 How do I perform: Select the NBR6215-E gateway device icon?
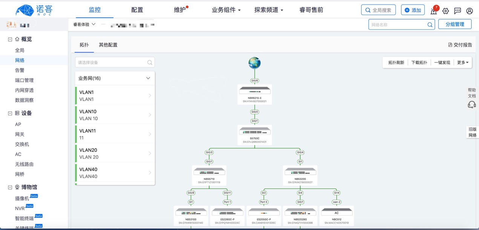pyautogui.click(x=255, y=90)
